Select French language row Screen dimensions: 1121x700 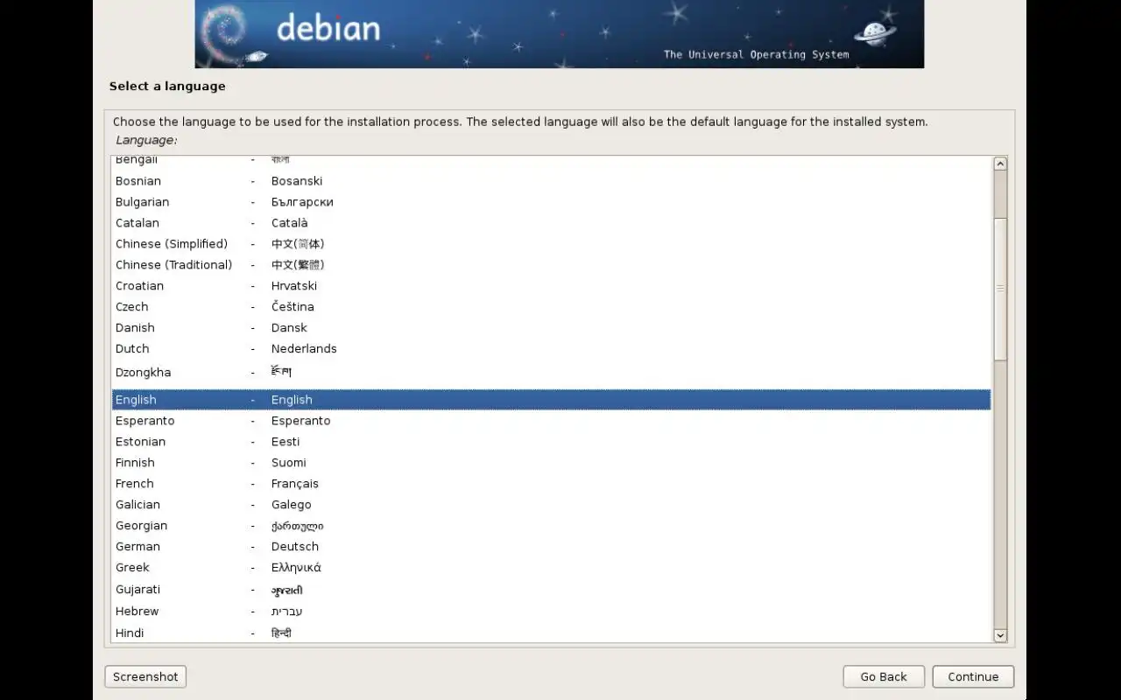click(x=552, y=484)
